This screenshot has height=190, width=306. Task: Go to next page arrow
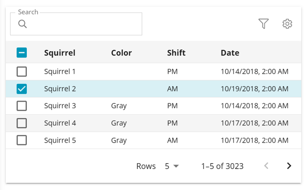pos(289,166)
